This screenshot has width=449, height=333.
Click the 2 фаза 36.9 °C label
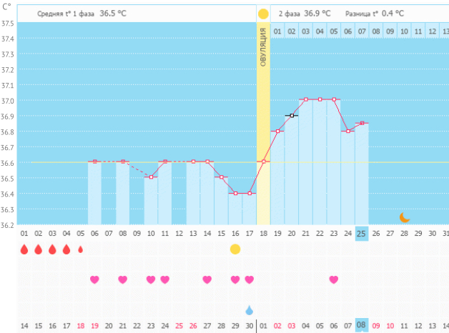(x=305, y=14)
